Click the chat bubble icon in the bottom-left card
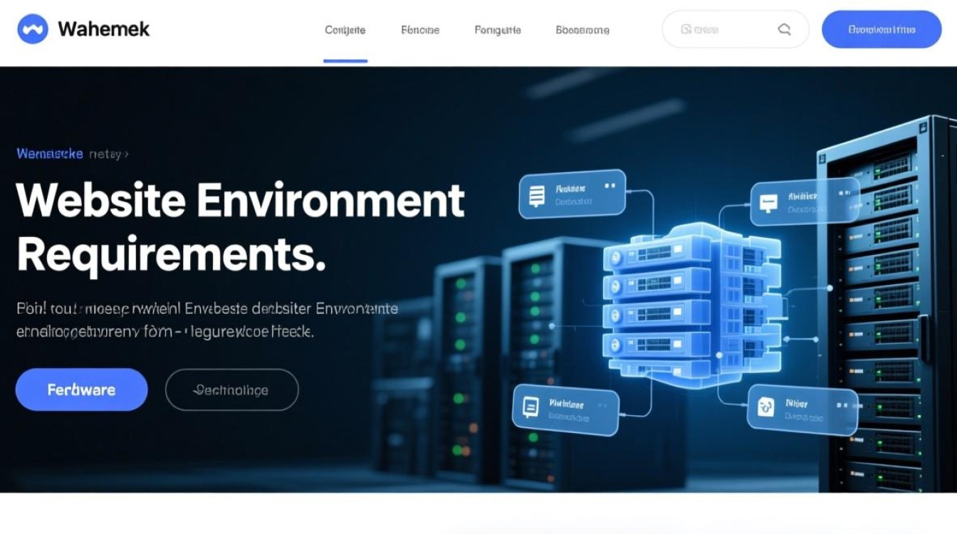 530,407
